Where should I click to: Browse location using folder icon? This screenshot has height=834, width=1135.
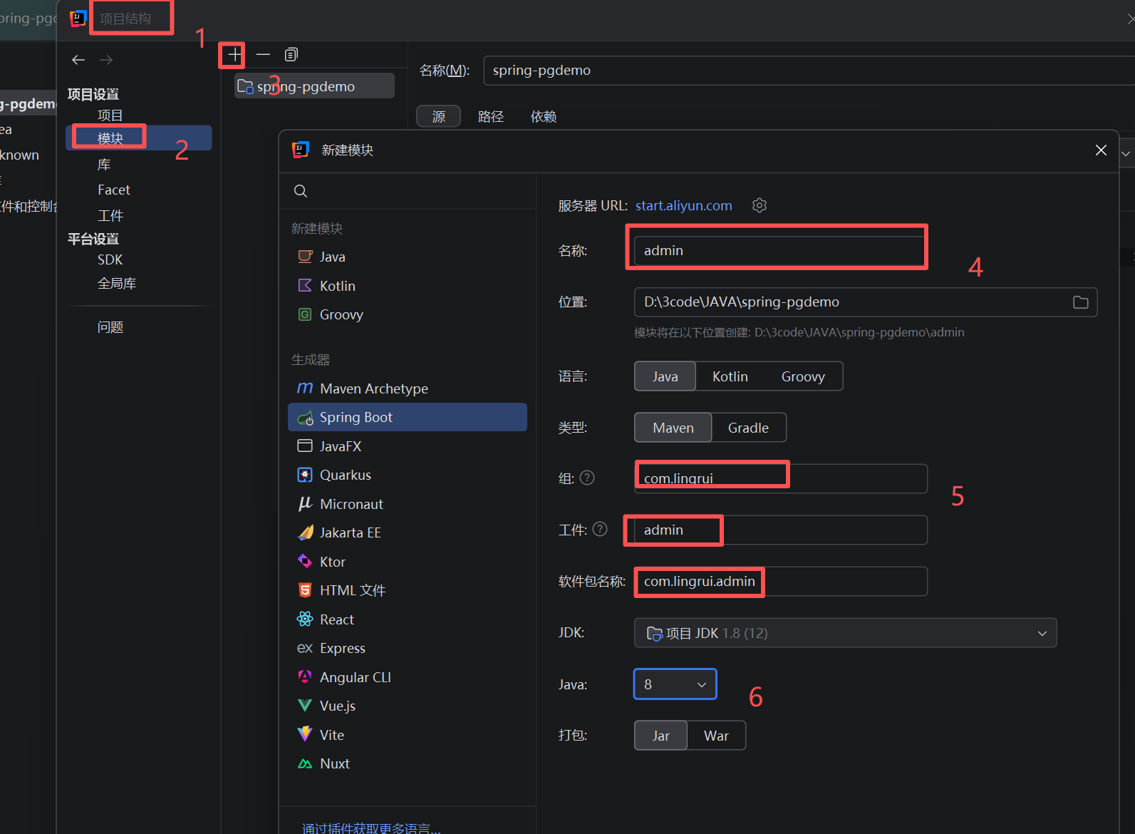1080,302
